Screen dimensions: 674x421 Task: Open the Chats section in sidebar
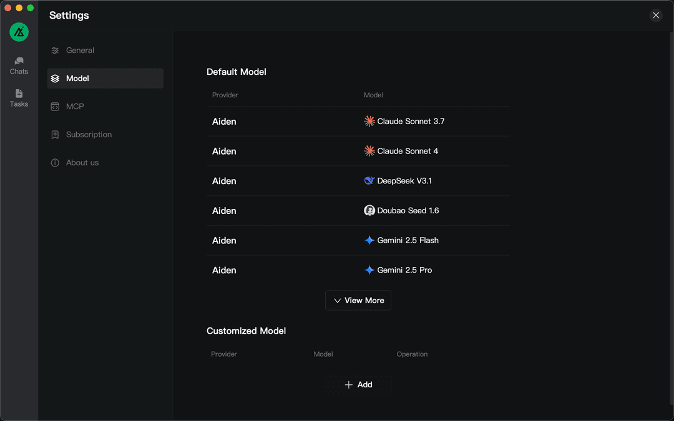click(19, 65)
